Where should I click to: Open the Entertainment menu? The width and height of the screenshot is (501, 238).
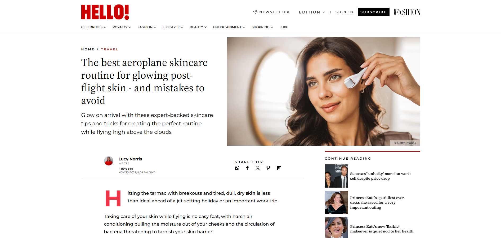pos(229,27)
